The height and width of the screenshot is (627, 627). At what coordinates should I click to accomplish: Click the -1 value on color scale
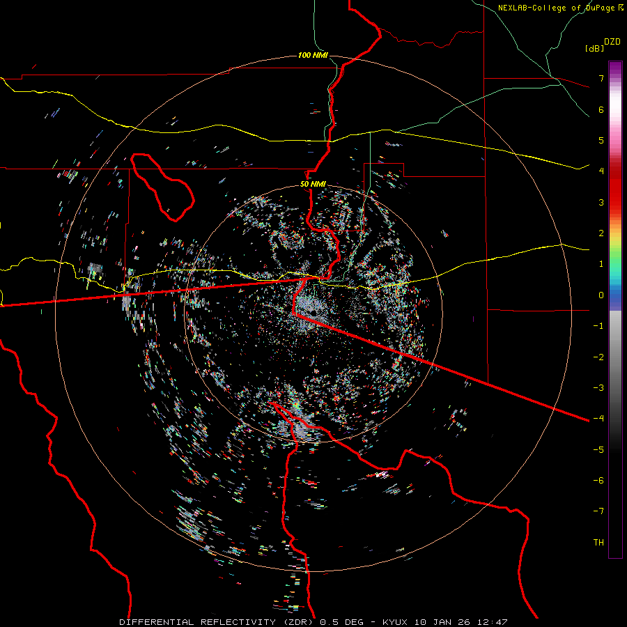(x=598, y=326)
